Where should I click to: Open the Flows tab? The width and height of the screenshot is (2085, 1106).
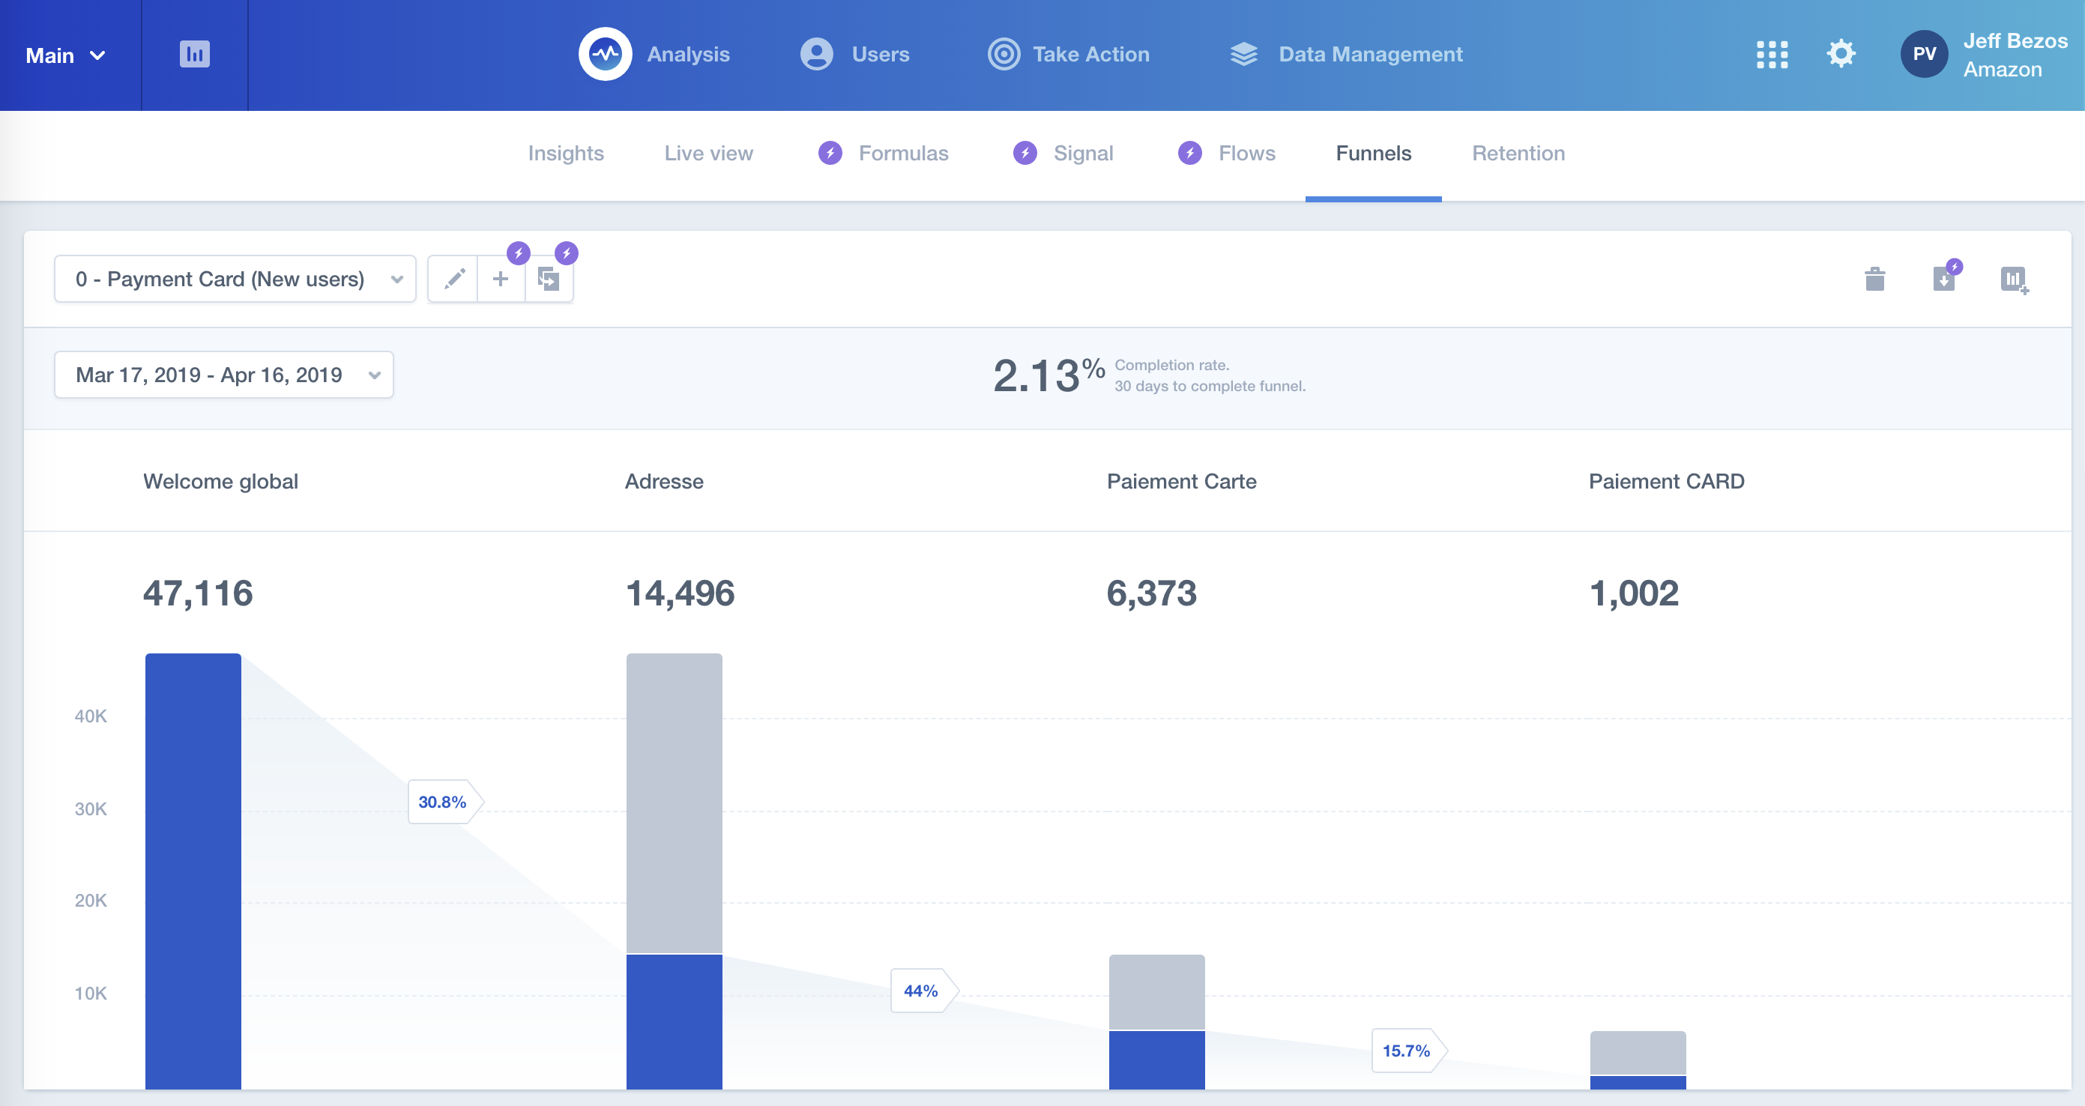coord(1246,153)
